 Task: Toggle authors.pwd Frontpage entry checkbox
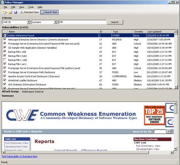pos(5,68)
